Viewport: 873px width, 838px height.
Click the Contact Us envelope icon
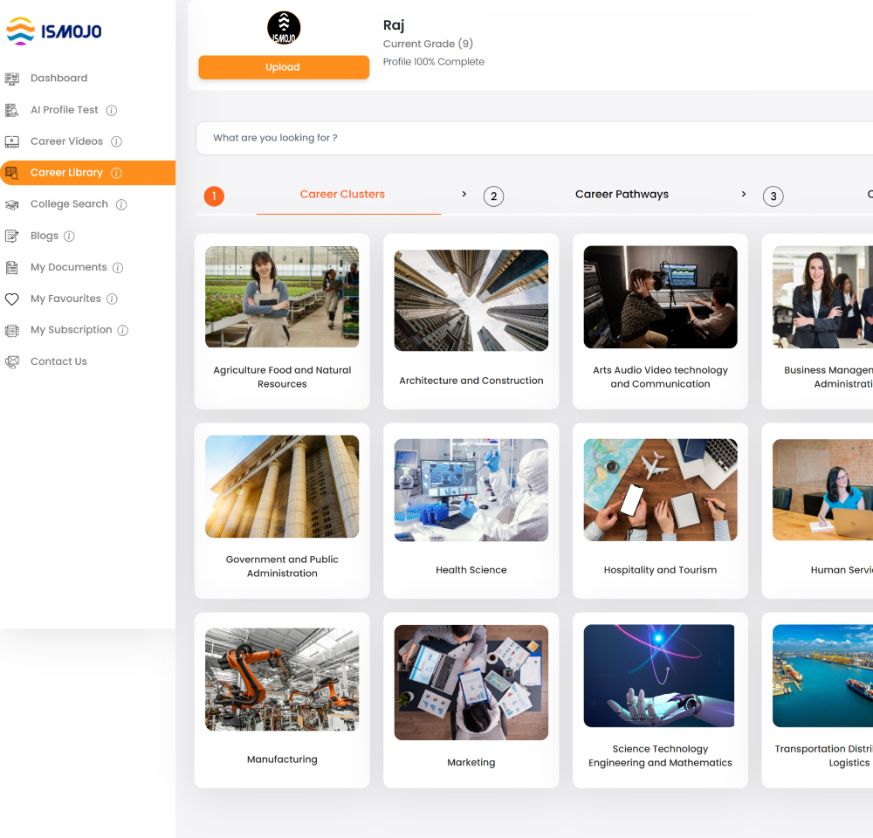tap(11, 362)
